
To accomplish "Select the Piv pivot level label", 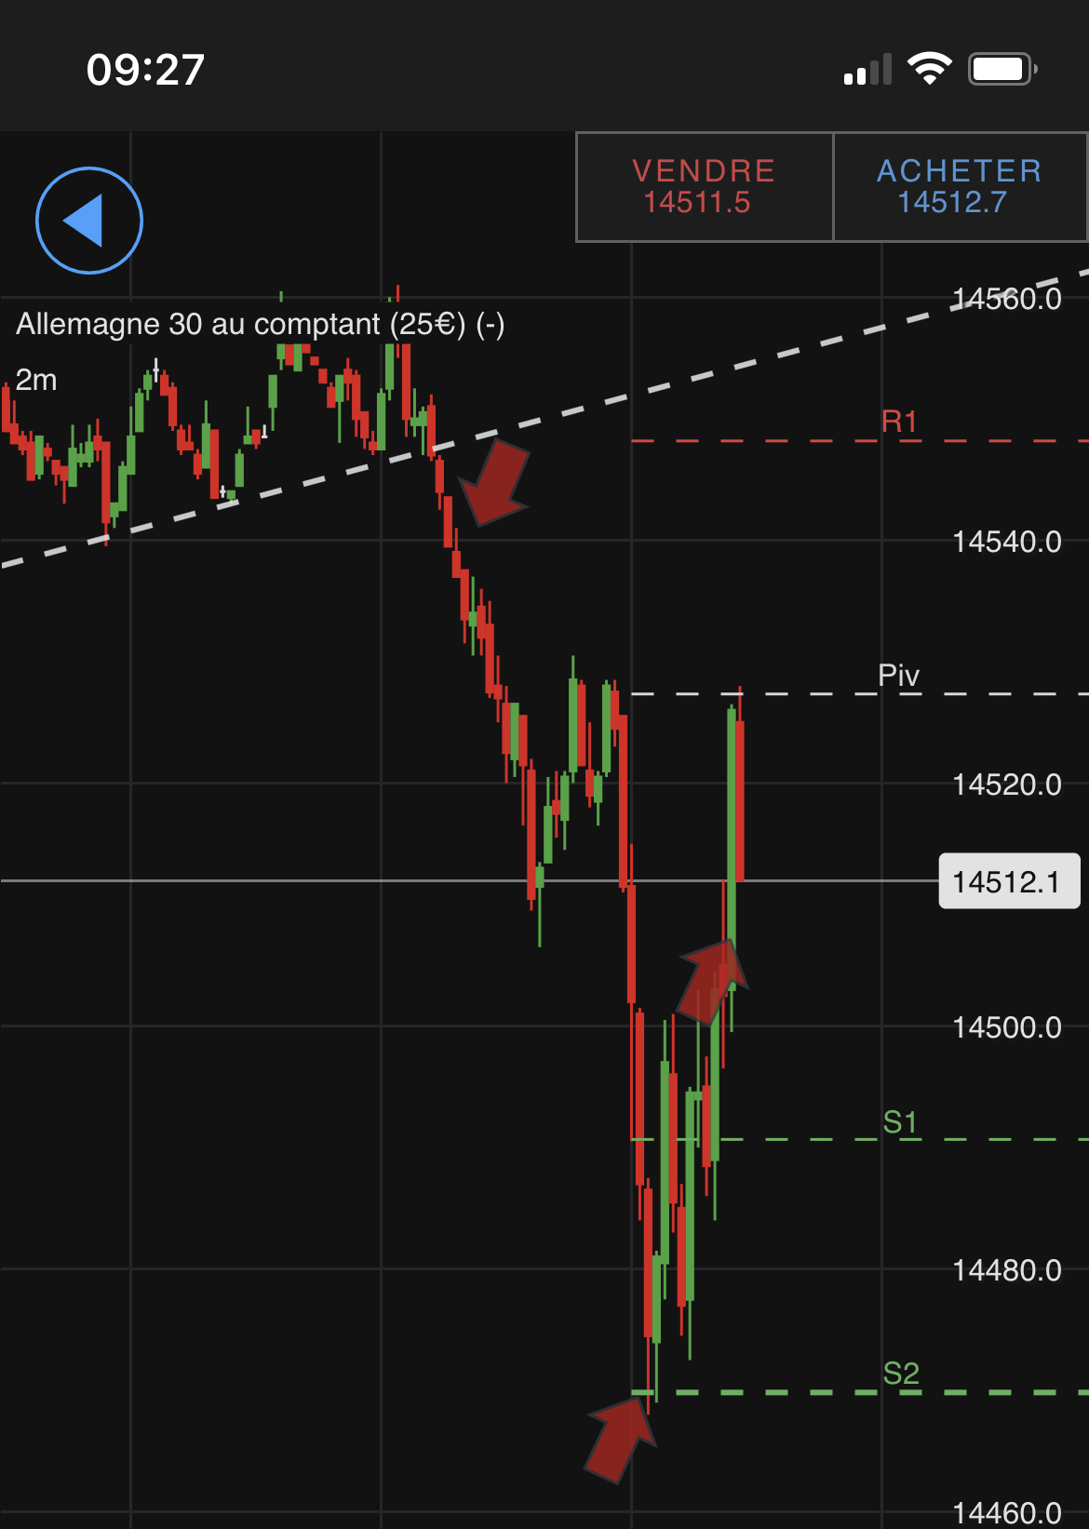I will click(898, 675).
